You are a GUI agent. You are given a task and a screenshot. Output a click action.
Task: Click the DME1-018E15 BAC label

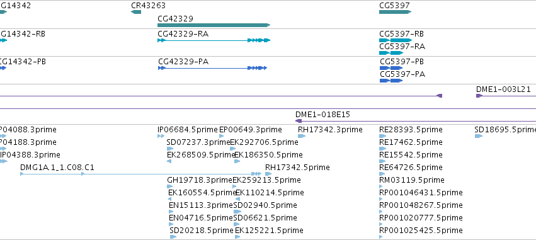point(322,115)
